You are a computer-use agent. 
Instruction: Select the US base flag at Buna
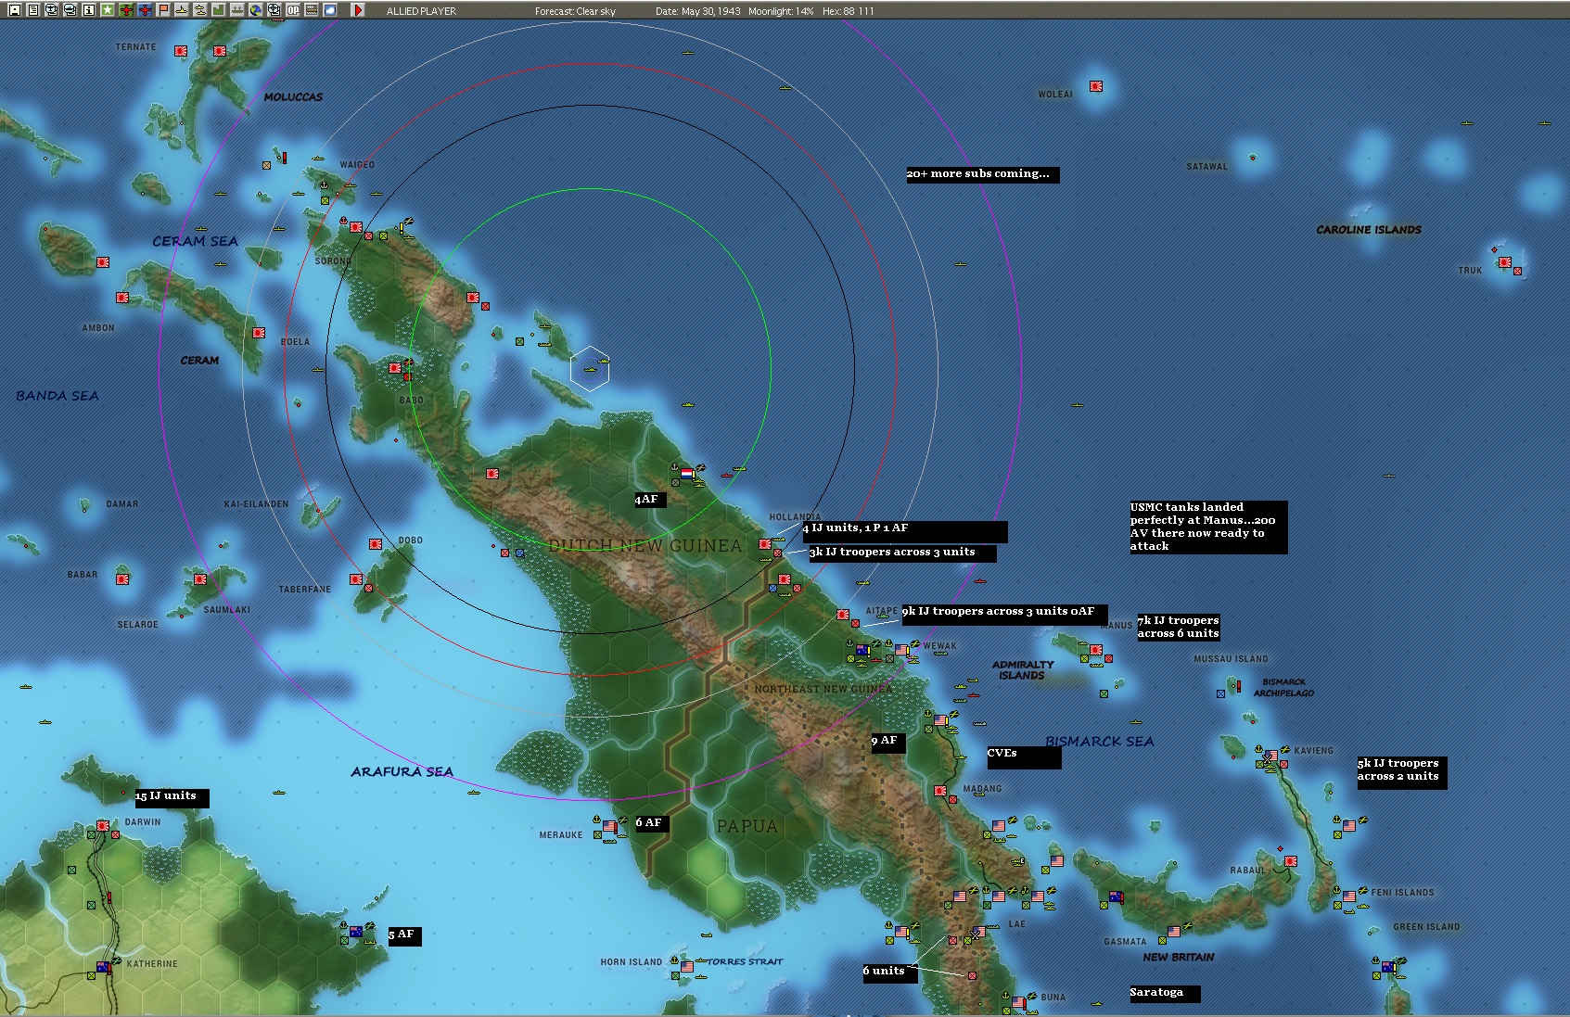coord(1018,1002)
